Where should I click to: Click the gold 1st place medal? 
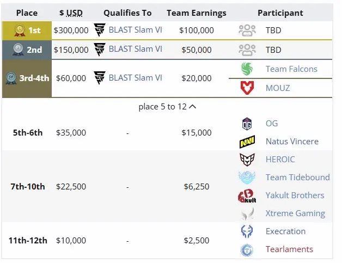coord(20,30)
